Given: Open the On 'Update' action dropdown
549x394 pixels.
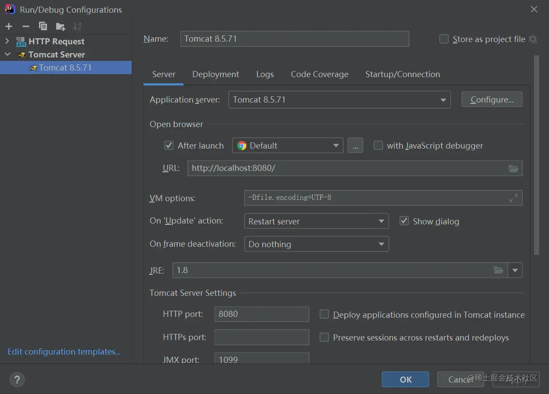Looking at the screenshot, I should click(x=316, y=221).
